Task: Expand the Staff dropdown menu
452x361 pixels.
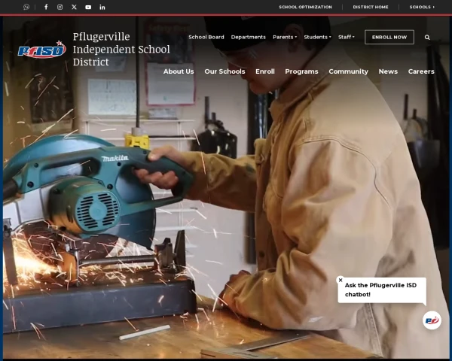Action: point(347,37)
